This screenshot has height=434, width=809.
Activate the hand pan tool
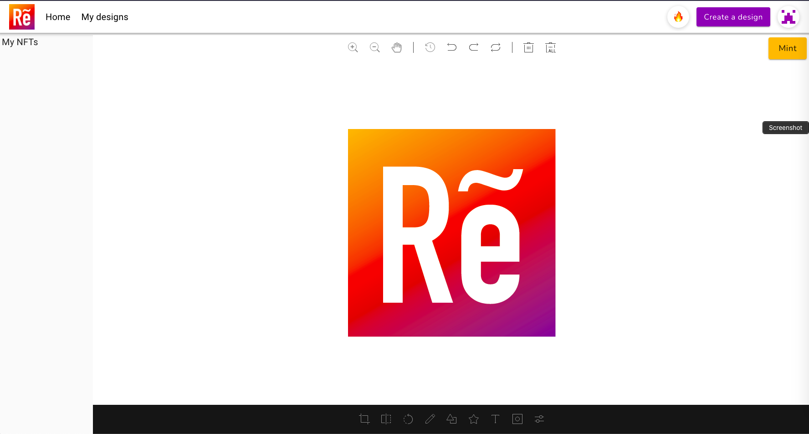point(397,47)
